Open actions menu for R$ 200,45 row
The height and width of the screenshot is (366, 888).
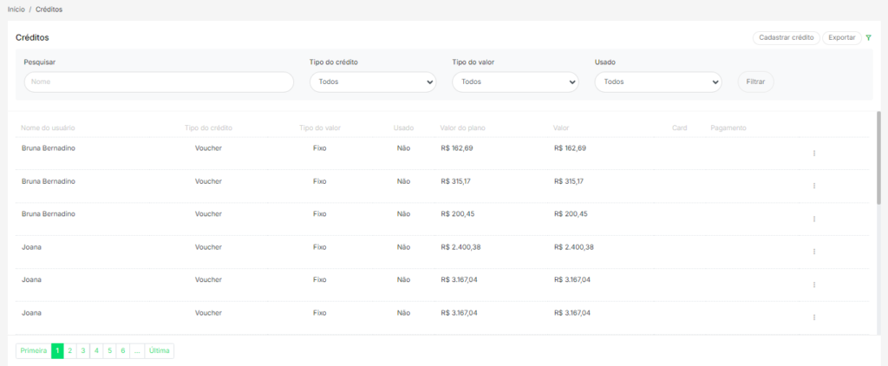pos(814,219)
